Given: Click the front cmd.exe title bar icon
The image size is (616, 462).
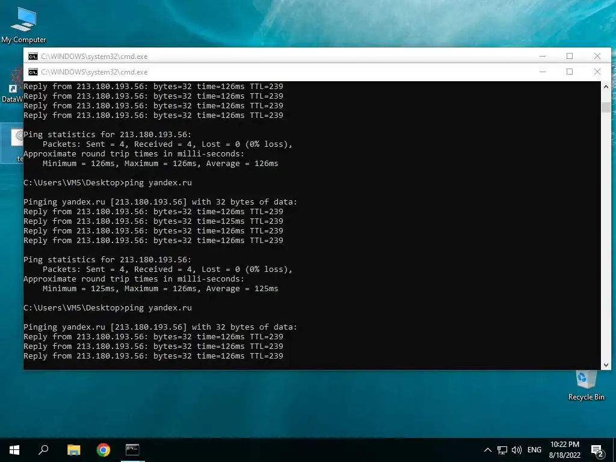Looking at the screenshot, I should pyautogui.click(x=33, y=72).
